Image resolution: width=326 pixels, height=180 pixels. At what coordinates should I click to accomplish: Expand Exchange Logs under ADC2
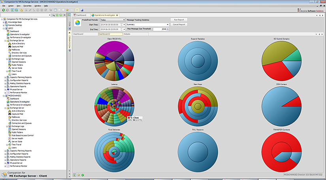click(7, 59)
